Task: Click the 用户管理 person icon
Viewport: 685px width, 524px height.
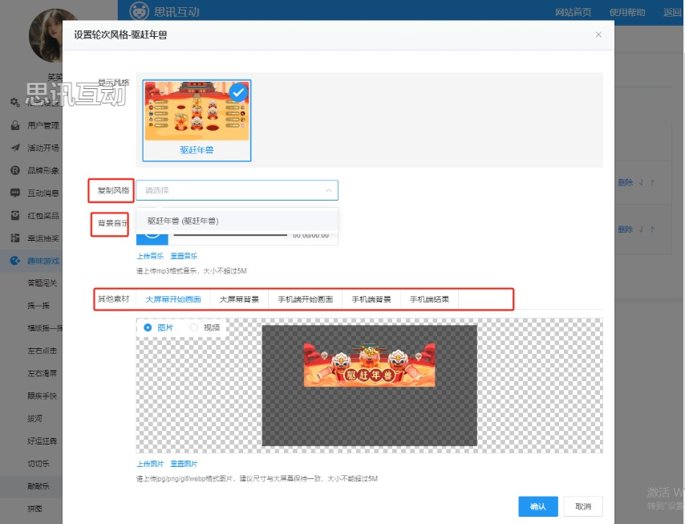Action: 15,125
